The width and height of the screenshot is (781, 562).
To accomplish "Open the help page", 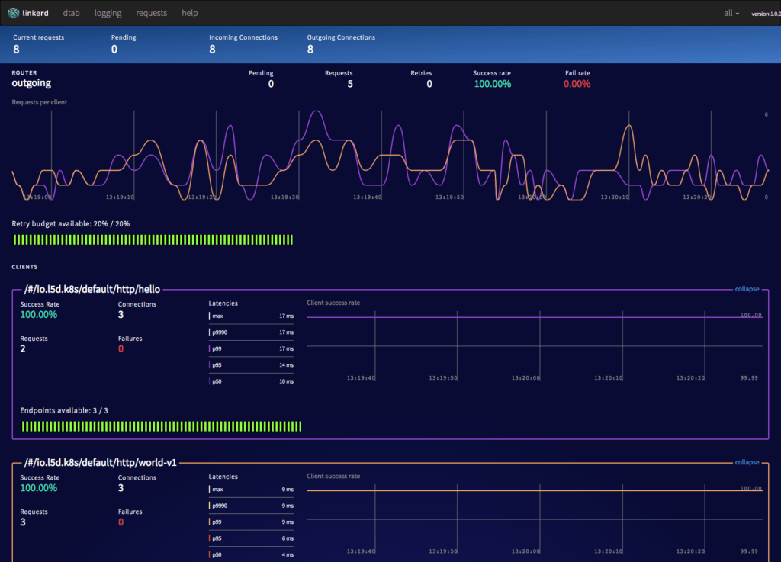I will coord(189,13).
